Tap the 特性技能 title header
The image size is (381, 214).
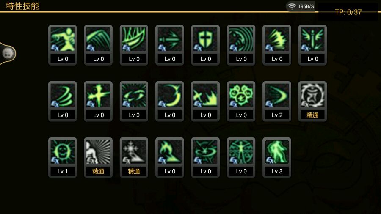(22, 6)
